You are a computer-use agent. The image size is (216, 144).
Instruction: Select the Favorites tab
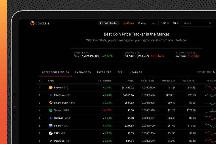pyautogui.click(x=104, y=72)
